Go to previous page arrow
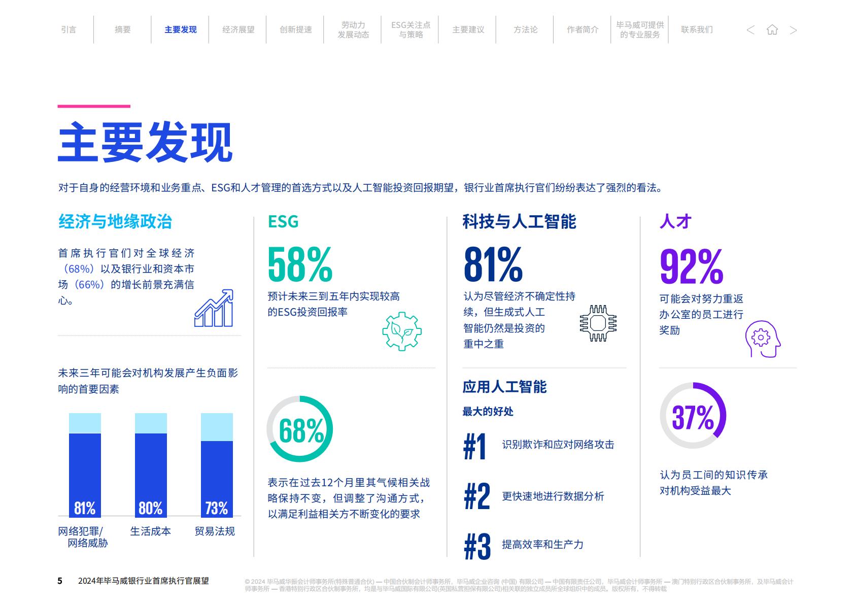The height and width of the screenshot is (604, 854). pyautogui.click(x=750, y=30)
